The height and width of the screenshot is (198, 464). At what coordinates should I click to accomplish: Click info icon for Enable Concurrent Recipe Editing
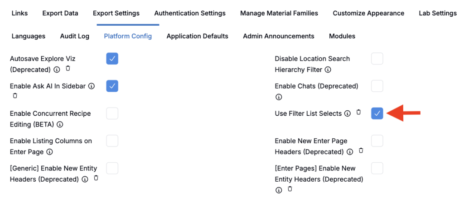point(60,125)
